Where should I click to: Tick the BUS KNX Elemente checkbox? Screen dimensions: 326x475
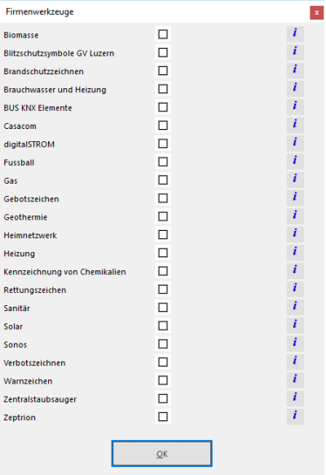[163, 107]
